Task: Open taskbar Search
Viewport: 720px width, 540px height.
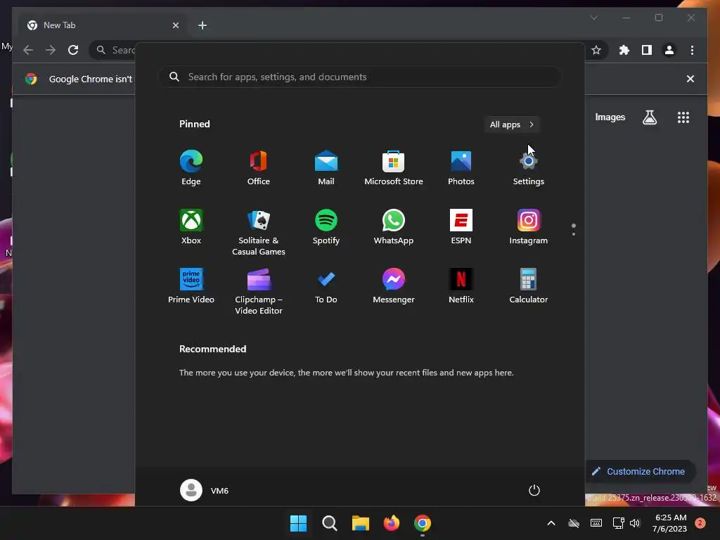Action: 330,523
